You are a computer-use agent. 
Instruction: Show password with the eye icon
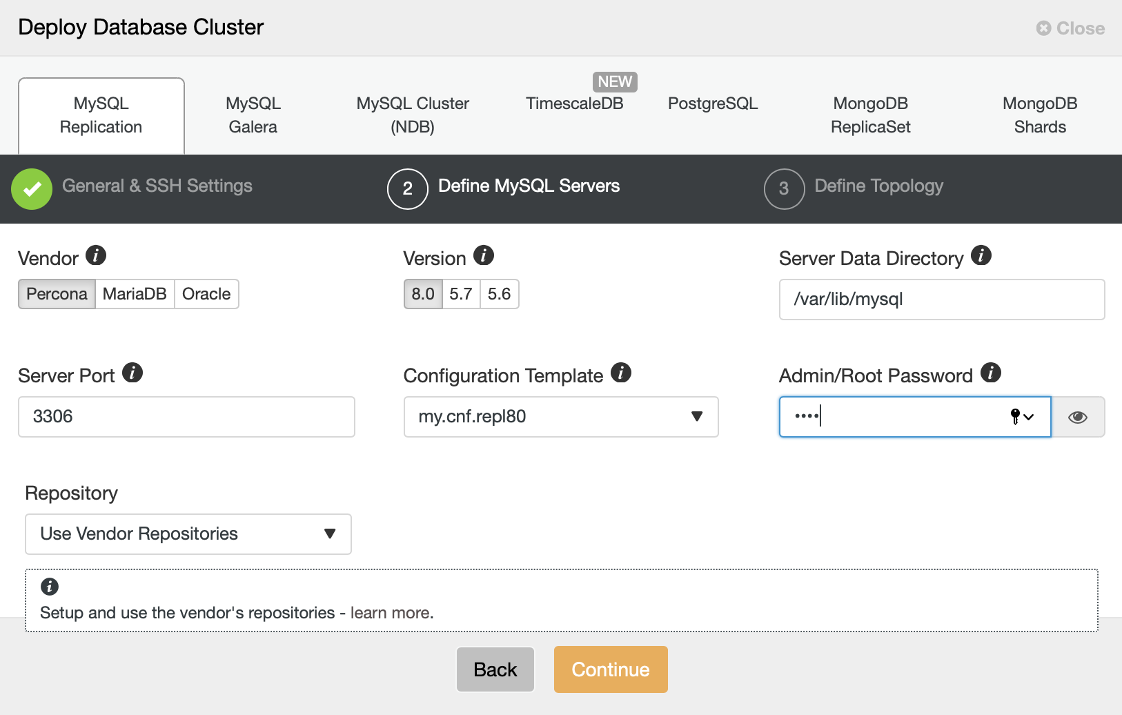pyautogui.click(x=1078, y=417)
